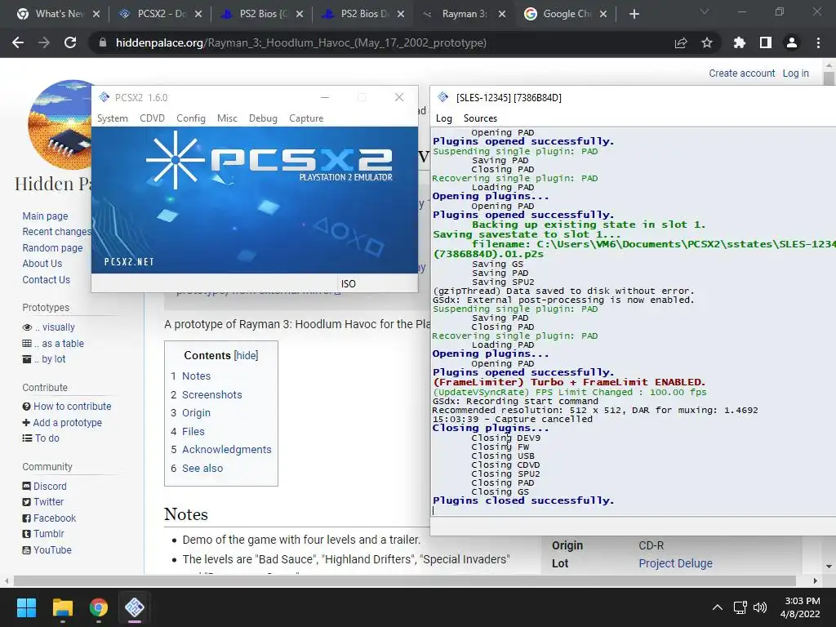Screen dimensions: 836x627
Task: Open the Twitter community link
Action: [x=48, y=502]
